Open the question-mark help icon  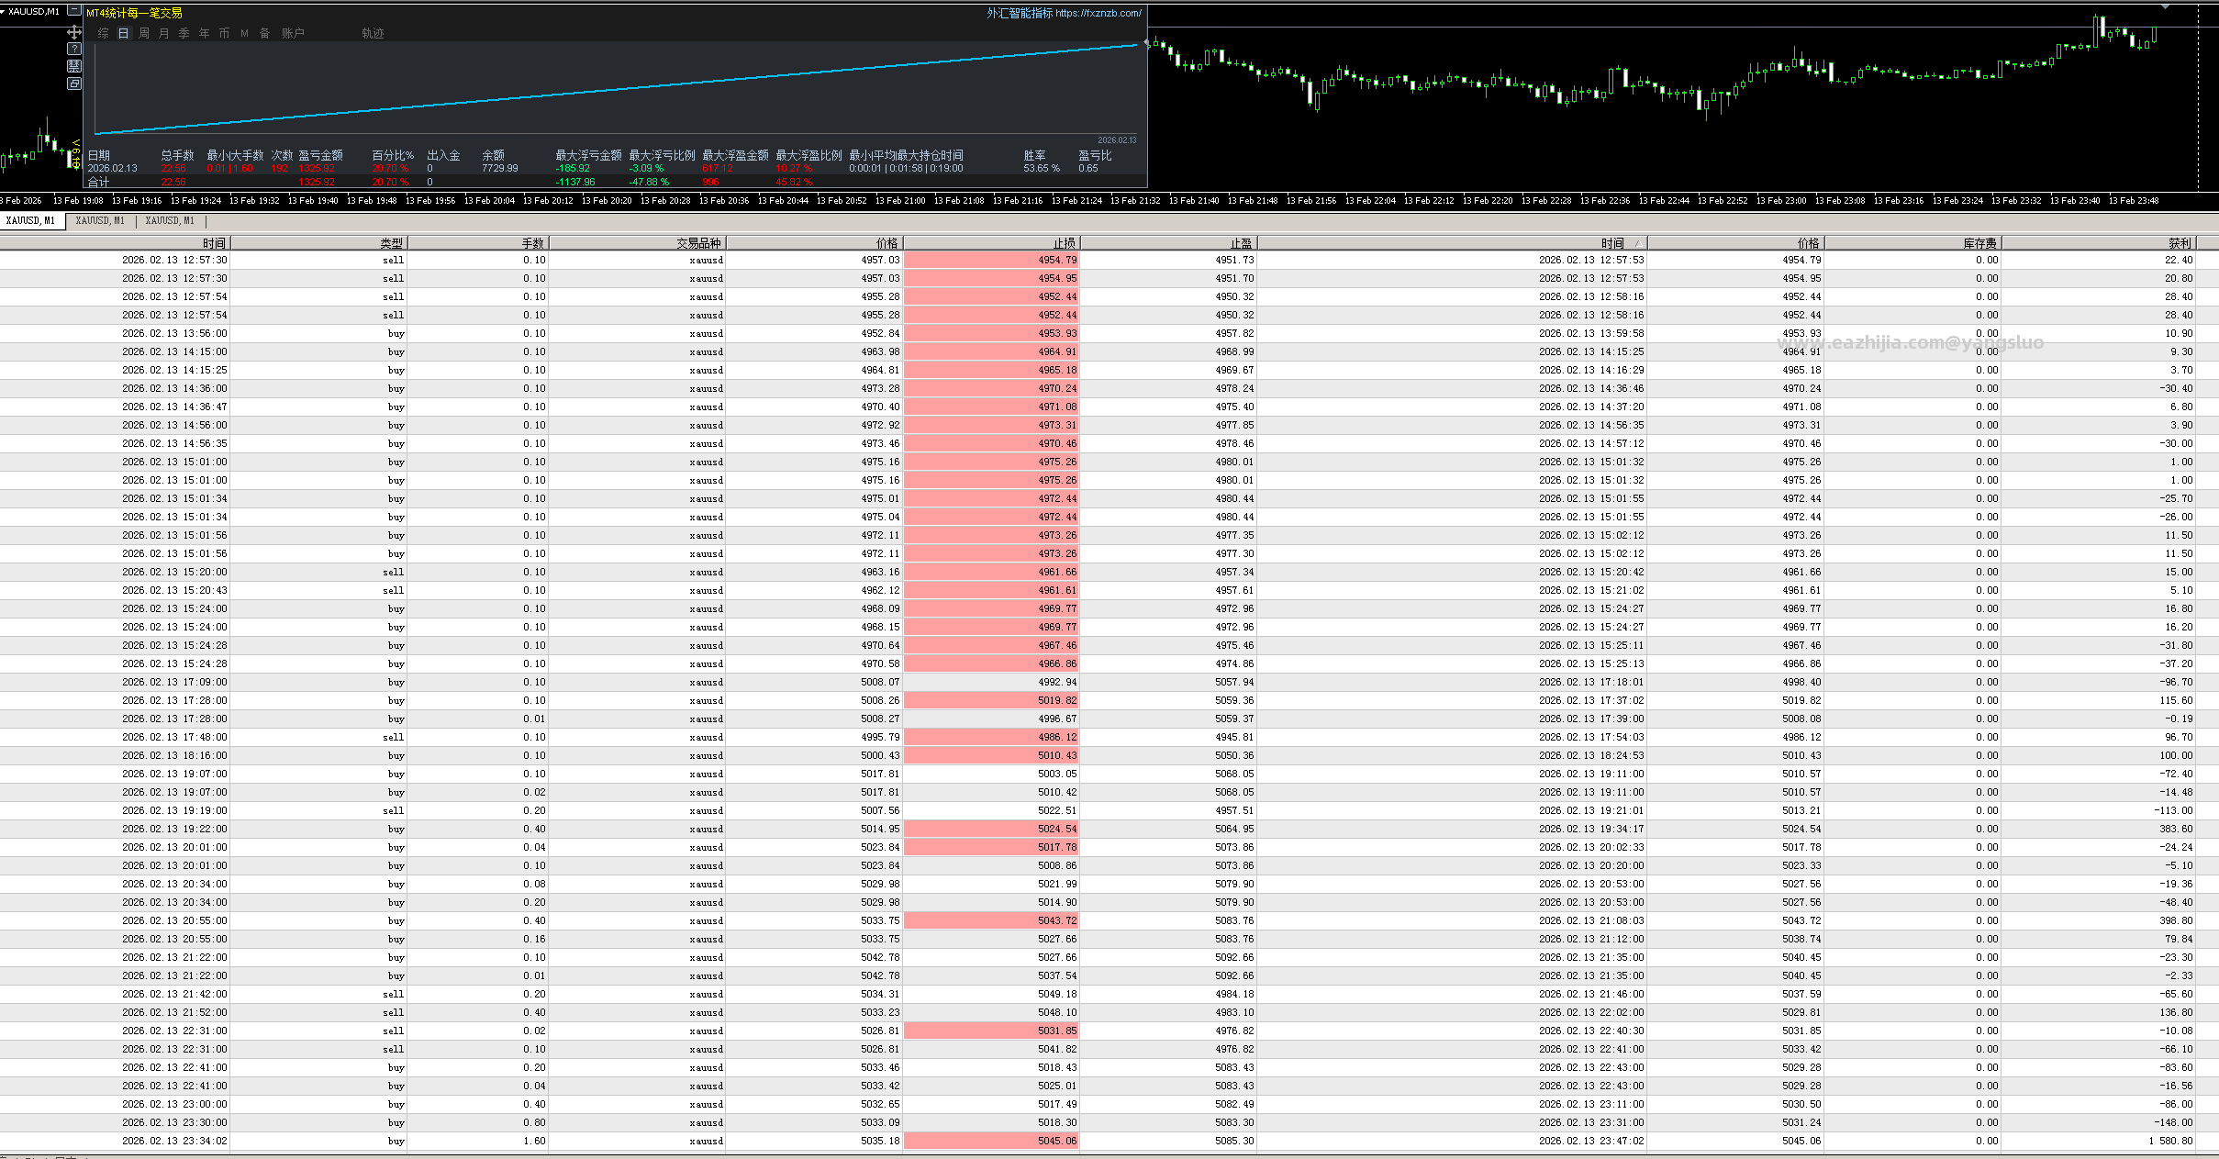coord(74,50)
